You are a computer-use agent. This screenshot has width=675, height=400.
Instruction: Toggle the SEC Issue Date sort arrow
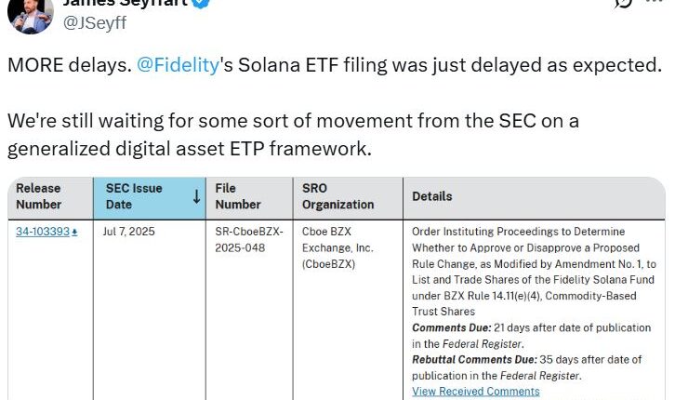[x=196, y=196]
